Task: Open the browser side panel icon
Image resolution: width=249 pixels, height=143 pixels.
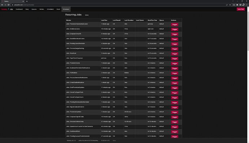Action: coord(240,5)
